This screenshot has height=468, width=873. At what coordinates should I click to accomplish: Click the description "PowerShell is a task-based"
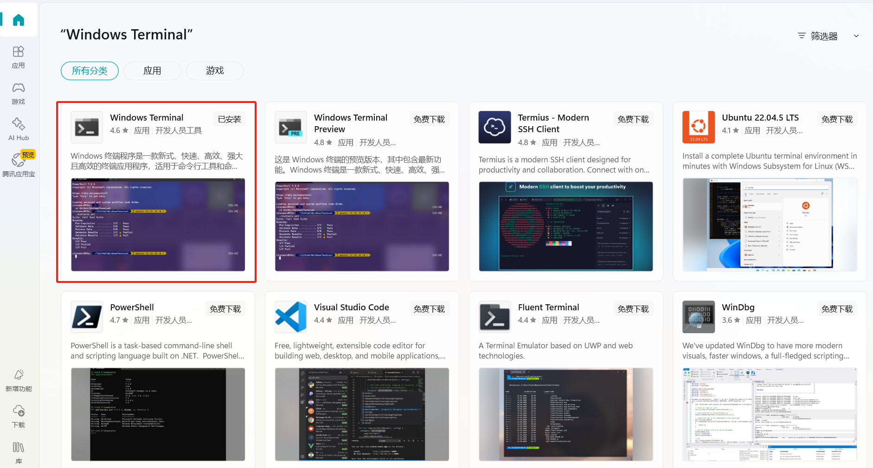(157, 351)
